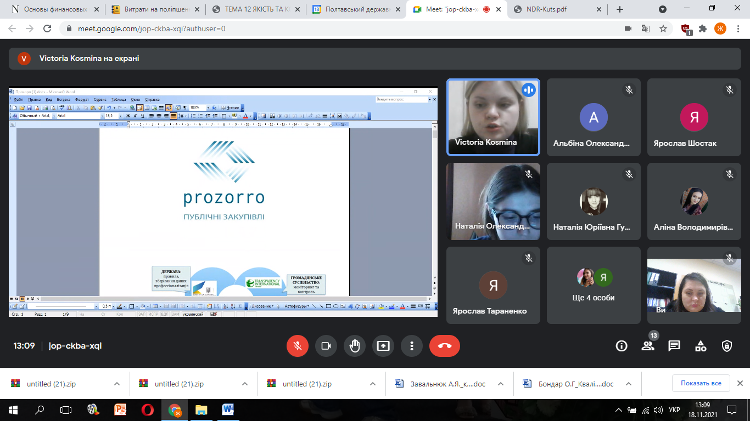Click Альбіна Олександ... participant tile
The width and height of the screenshot is (750, 421).
594,117
